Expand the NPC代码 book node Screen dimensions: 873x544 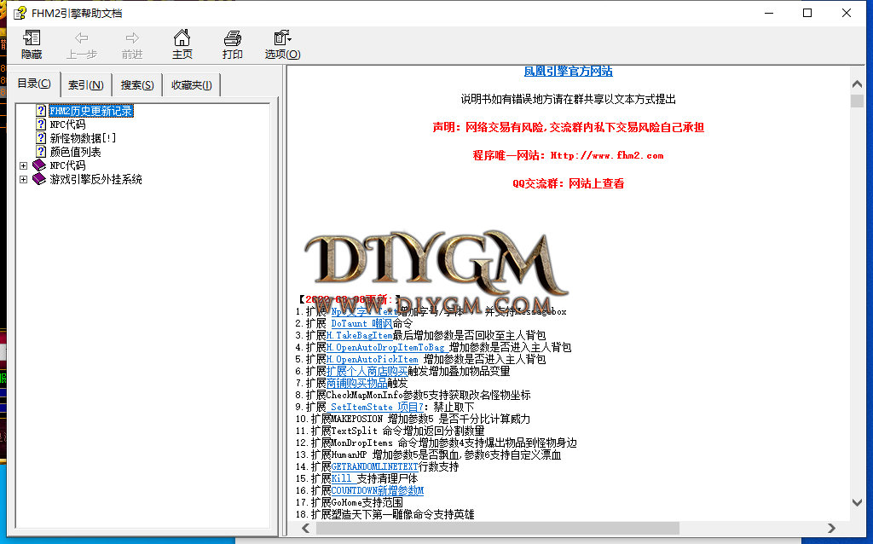click(23, 165)
